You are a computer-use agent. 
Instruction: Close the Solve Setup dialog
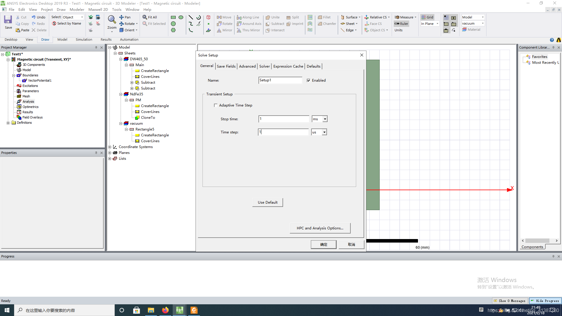point(361,55)
